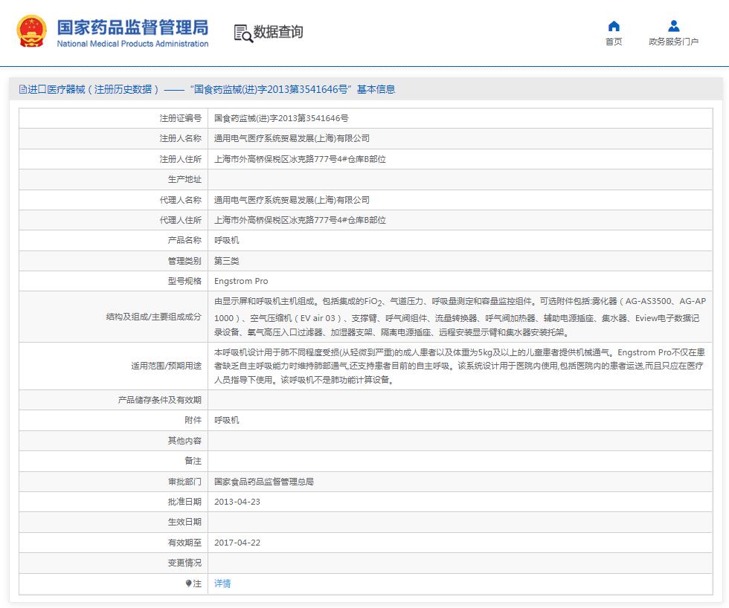This screenshot has width=729, height=608.
Task: Click the magnifier part of 数据查询 icon
Action: [x=246, y=37]
